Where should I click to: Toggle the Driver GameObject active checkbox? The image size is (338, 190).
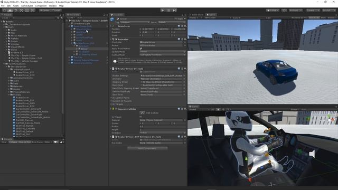click(x=118, y=19)
